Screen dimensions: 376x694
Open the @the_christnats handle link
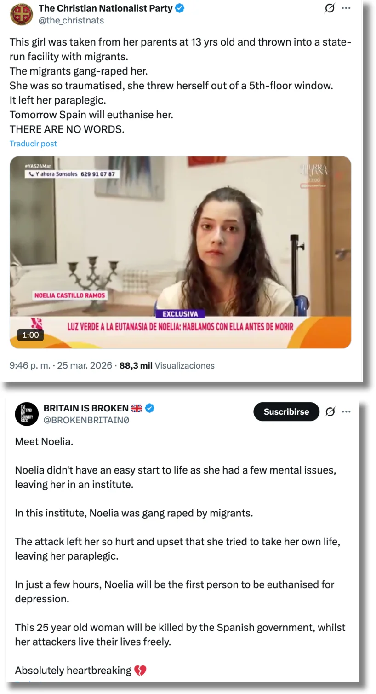coord(71,20)
